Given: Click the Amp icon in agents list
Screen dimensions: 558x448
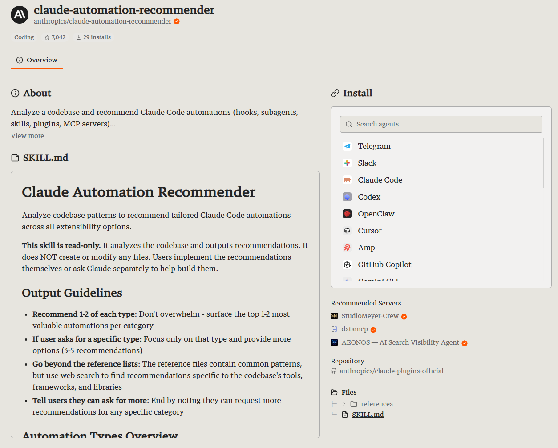Looking at the screenshot, I should [x=347, y=248].
